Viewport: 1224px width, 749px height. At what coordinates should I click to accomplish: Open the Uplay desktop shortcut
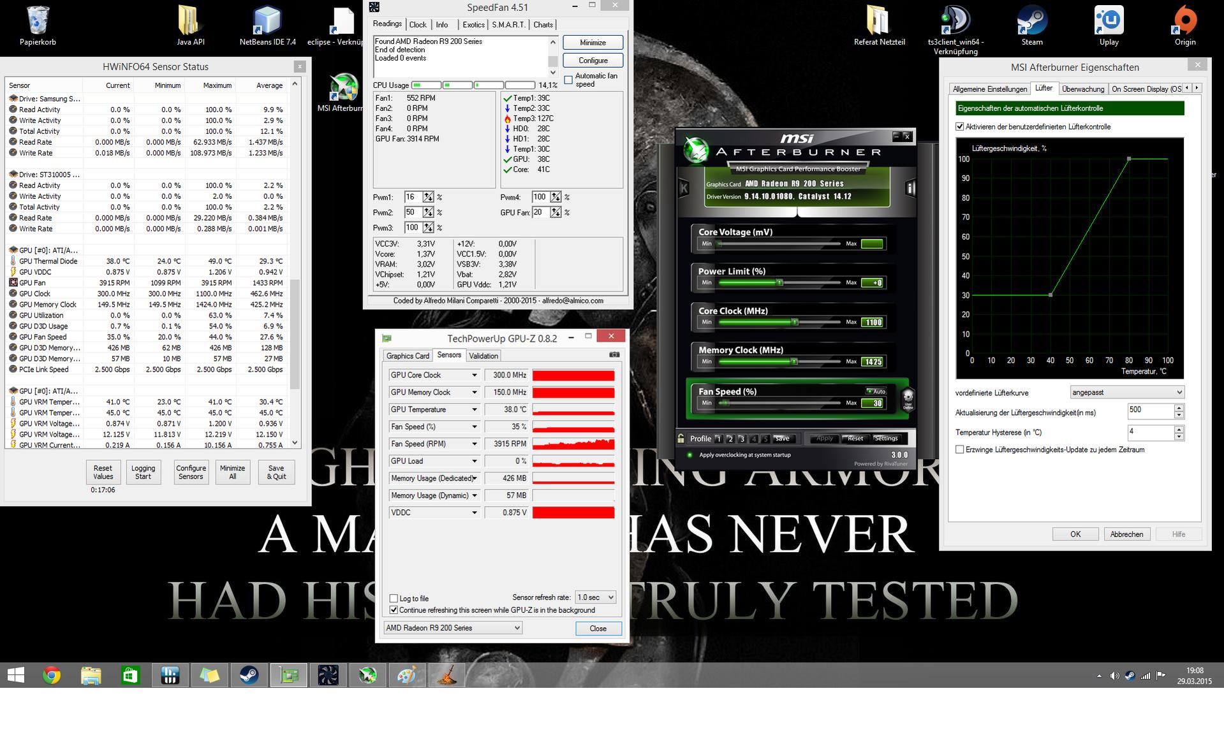pos(1109,25)
